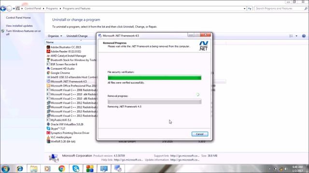The height and width of the screenshot is (173, 309).
Task: Click the search magnifier icon
Action: coord(306,9)
